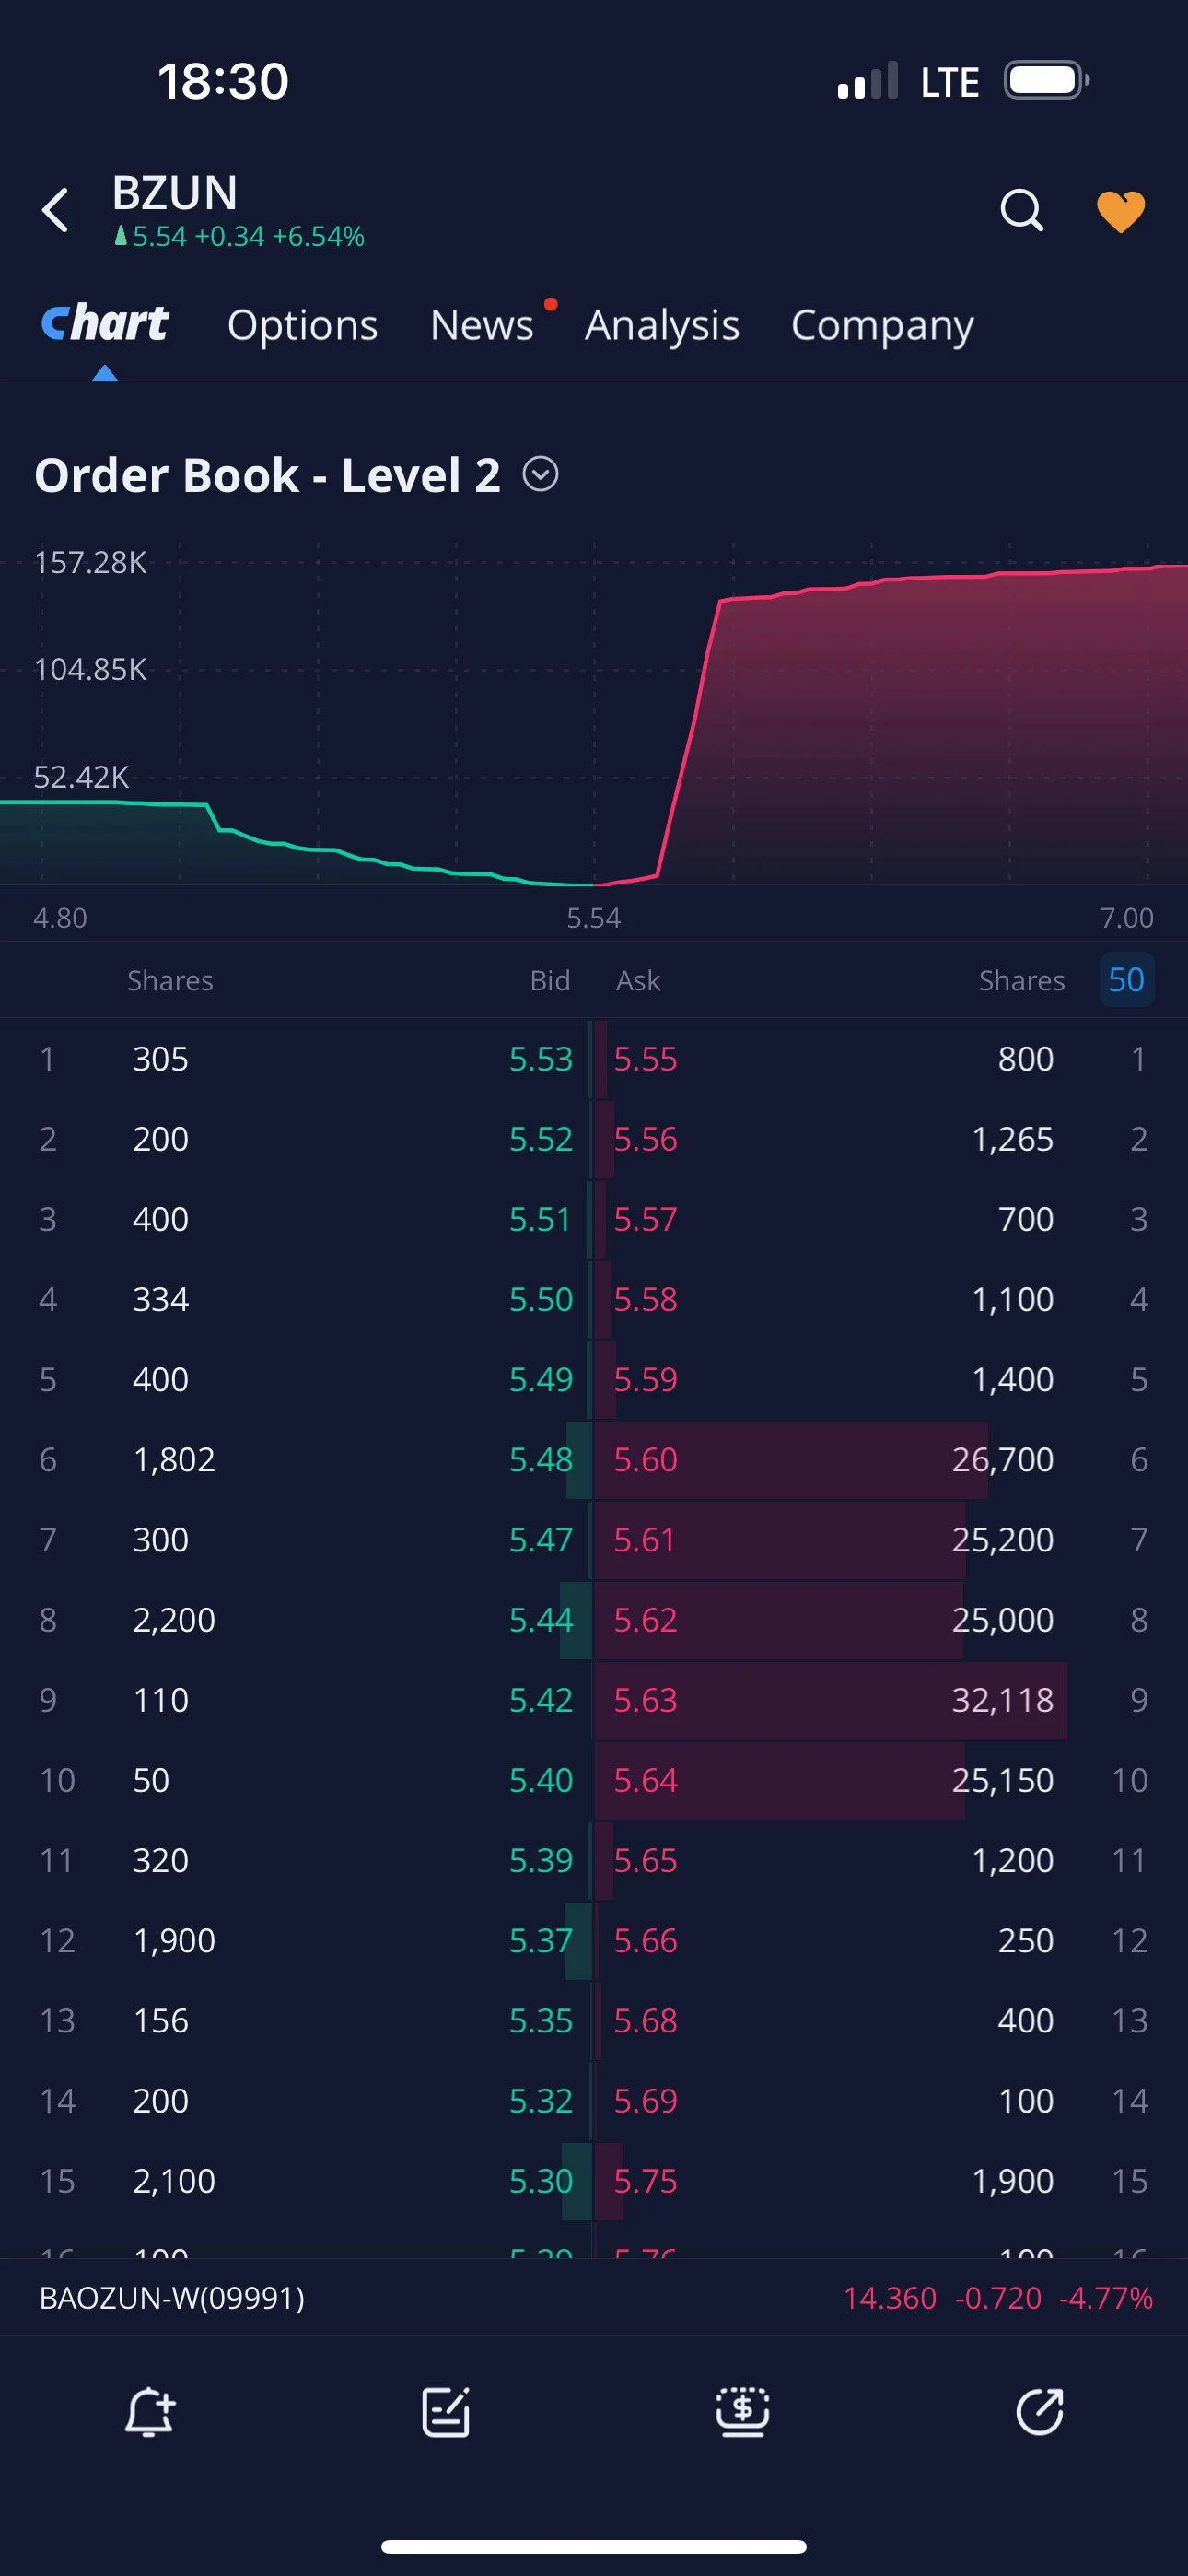This screenshot has width=1188, height=2576.
Task: Select the bid price 5.40
Action: 541,1779
